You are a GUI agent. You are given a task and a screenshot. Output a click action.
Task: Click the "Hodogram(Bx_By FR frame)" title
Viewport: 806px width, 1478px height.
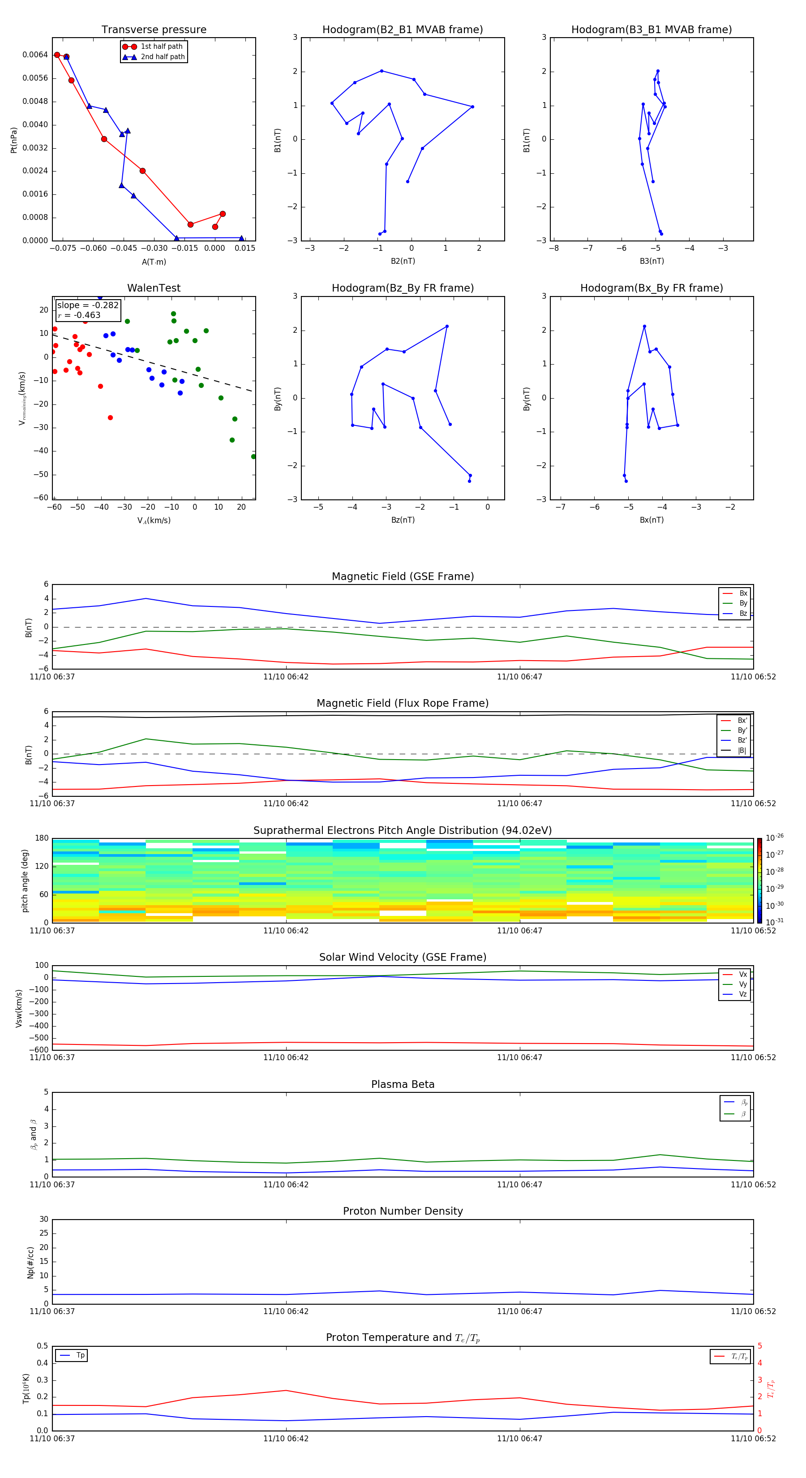(x=652, y=288)
